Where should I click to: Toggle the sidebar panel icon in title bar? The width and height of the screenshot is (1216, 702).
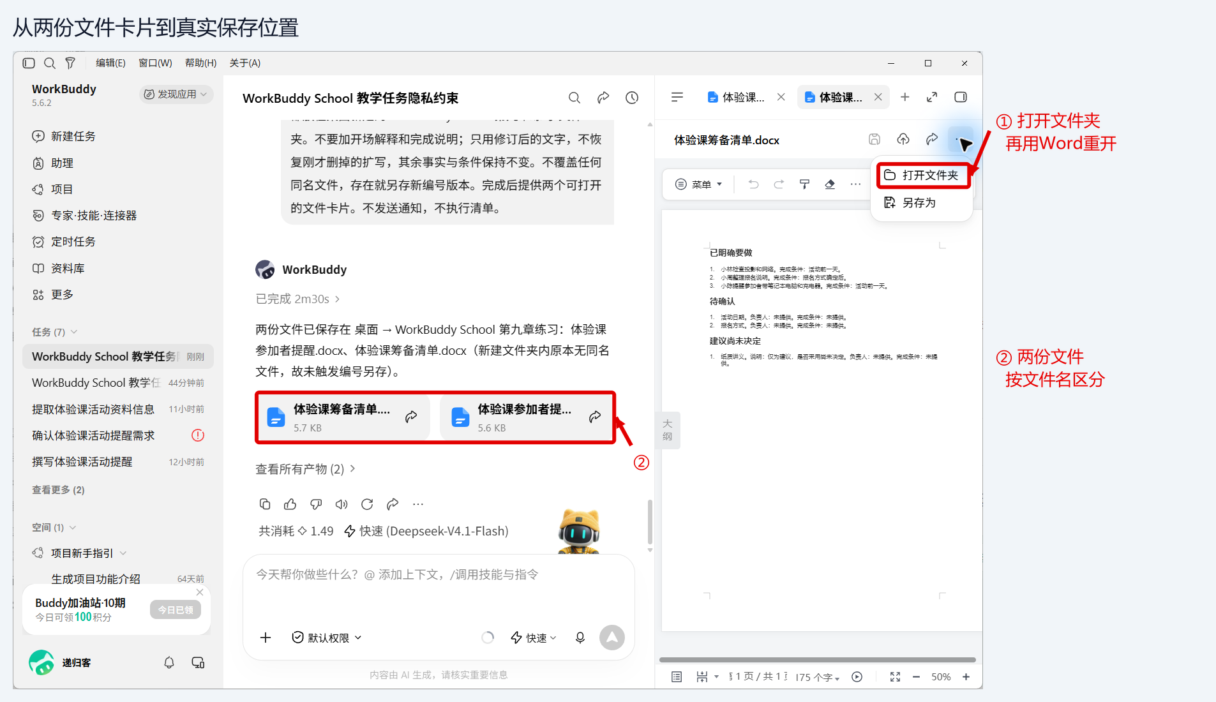tap(29, 63)
